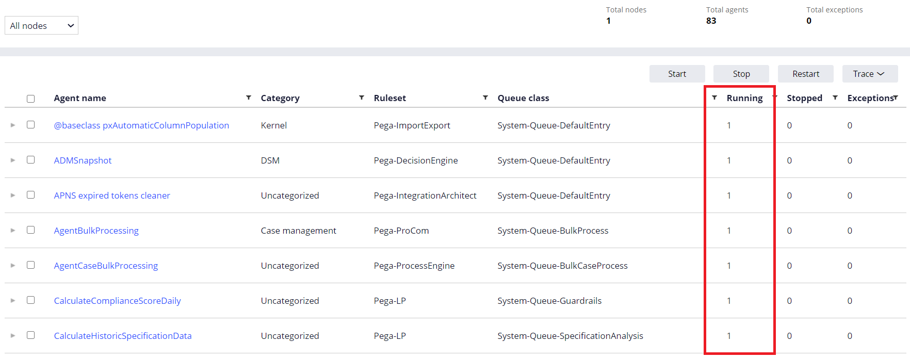This screenshot has width=910, height=358.
Task: Open the All nodes dropdown
Action: coord(41,25)
